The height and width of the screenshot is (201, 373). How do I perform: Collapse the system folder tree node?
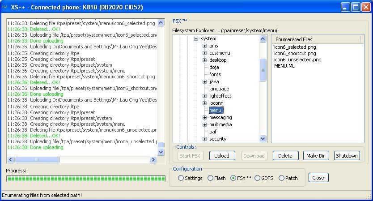tap(196, 39)
